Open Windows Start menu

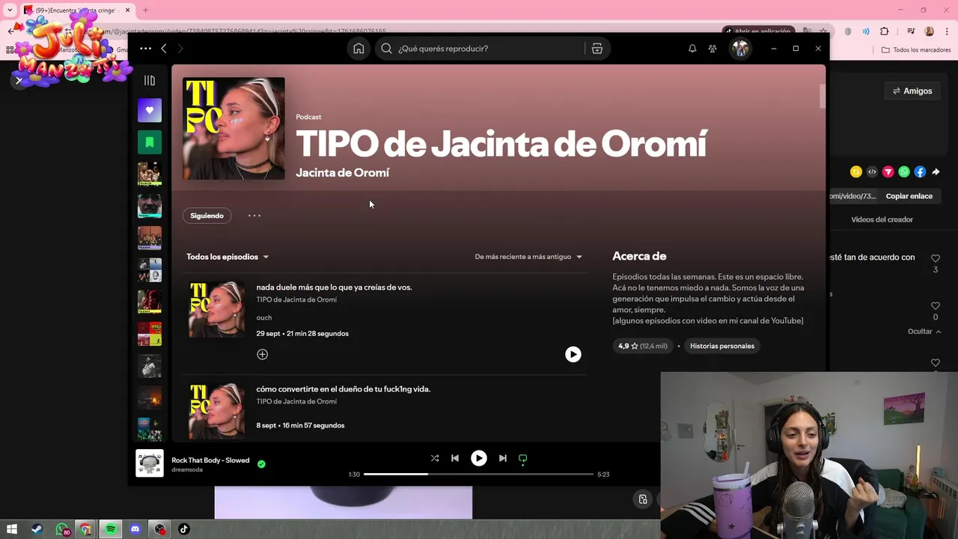click(12, 529)
